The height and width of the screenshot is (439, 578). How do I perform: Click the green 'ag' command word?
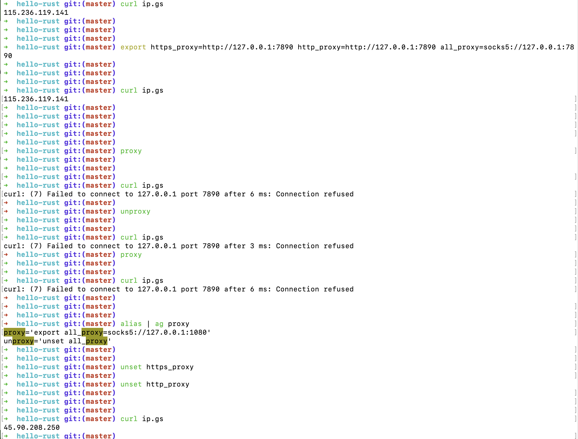(x=159, y=324)
